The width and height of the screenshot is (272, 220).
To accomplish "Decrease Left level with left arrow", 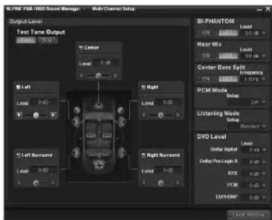I will click(19, 115).
